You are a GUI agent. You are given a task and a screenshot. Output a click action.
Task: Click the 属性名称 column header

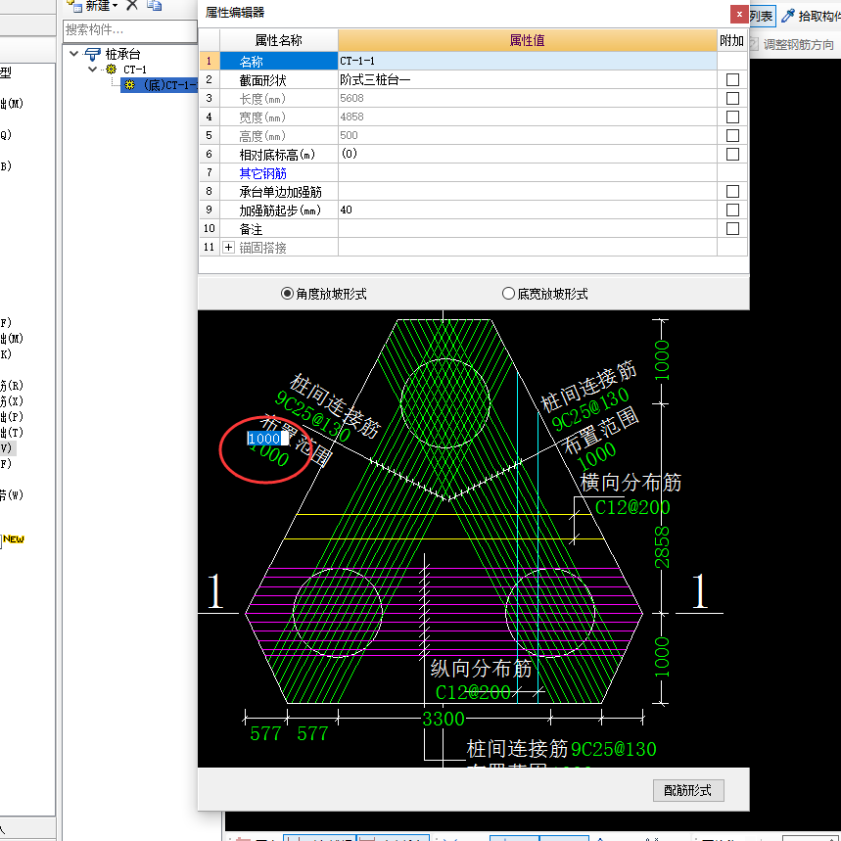coord(278,40)
